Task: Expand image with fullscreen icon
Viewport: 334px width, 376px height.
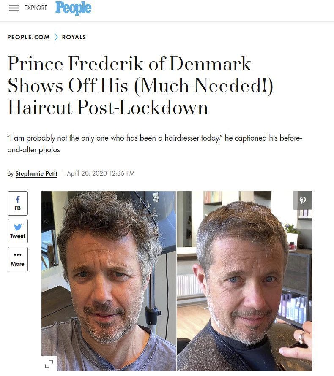Action: pos(49,363)
